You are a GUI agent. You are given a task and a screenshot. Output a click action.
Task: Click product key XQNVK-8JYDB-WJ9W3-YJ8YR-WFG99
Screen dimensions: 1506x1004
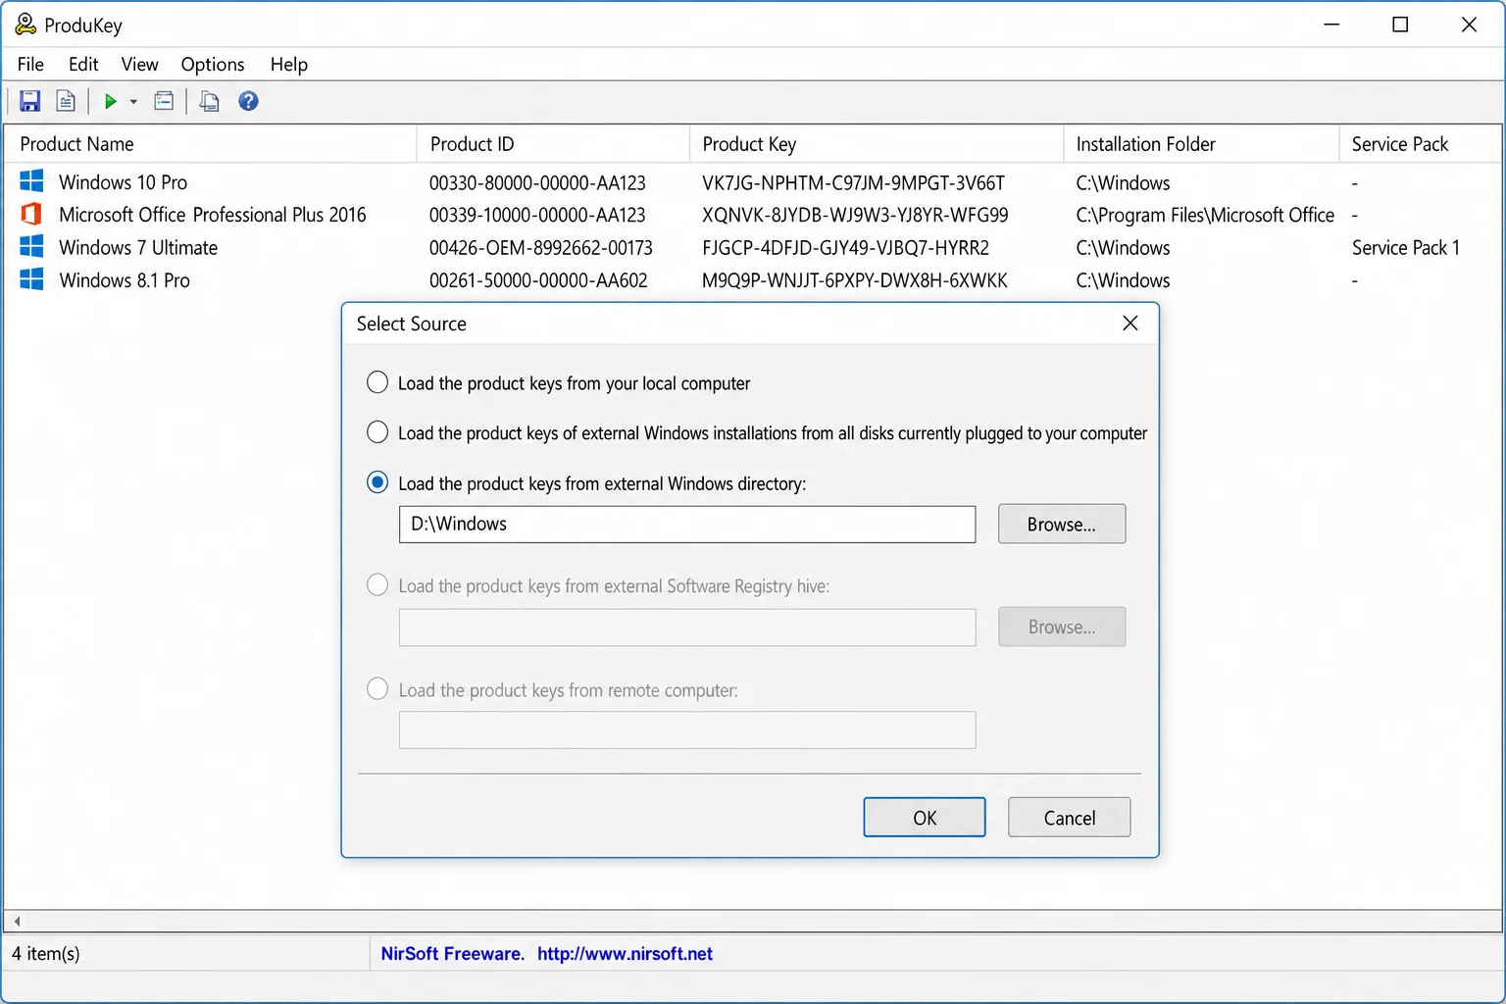(855, 215)
